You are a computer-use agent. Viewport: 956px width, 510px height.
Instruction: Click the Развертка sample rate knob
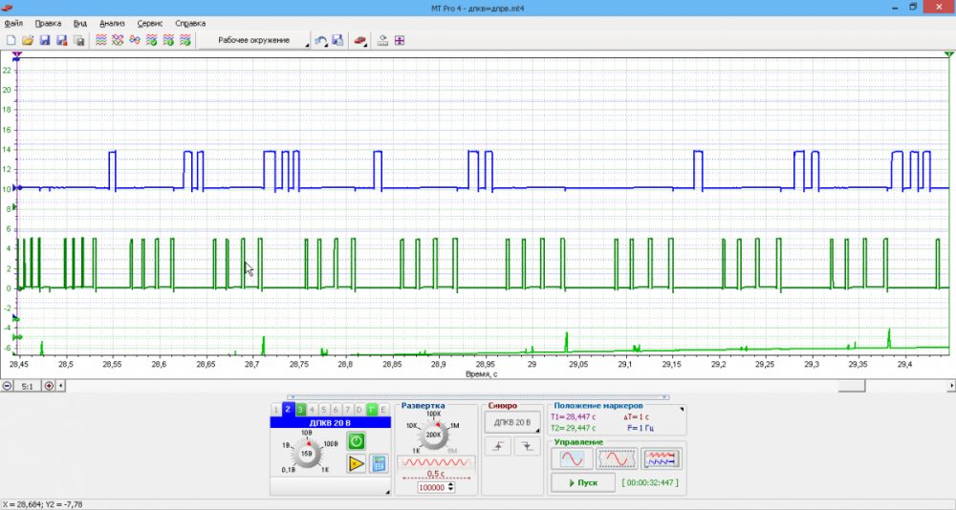click(433, 434)
